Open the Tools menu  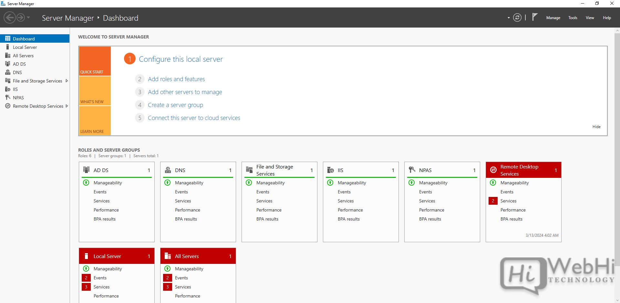[x=573, y=18]
